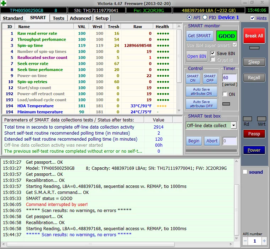This screenshot has width=270, height=249.
Task: Click the timer period input field
Action: [229, 77]
